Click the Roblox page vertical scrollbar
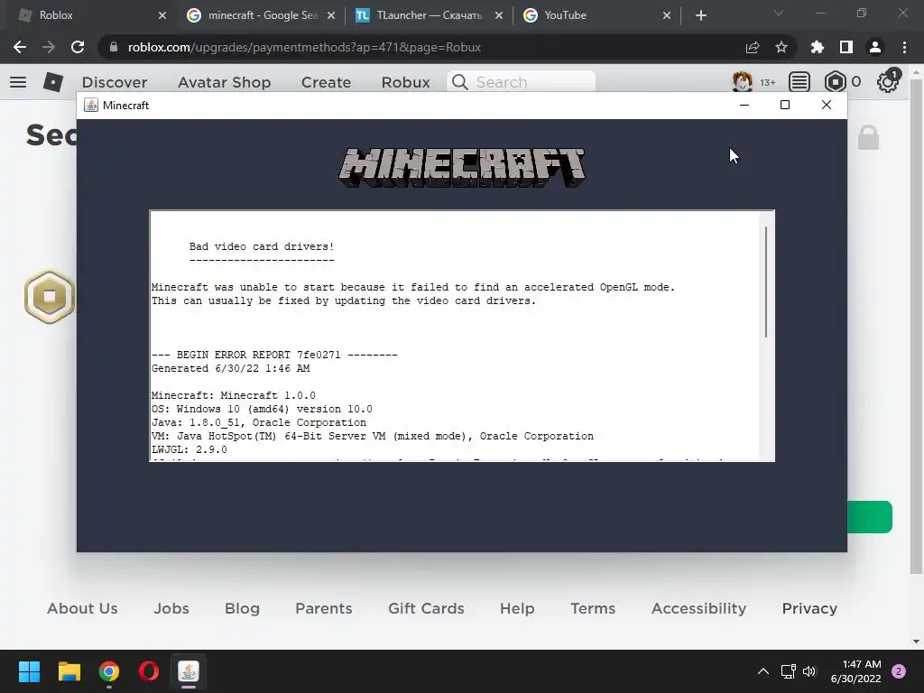Image resolution: width=924 pixels, height=693 pixels. [x=916, y=326]
